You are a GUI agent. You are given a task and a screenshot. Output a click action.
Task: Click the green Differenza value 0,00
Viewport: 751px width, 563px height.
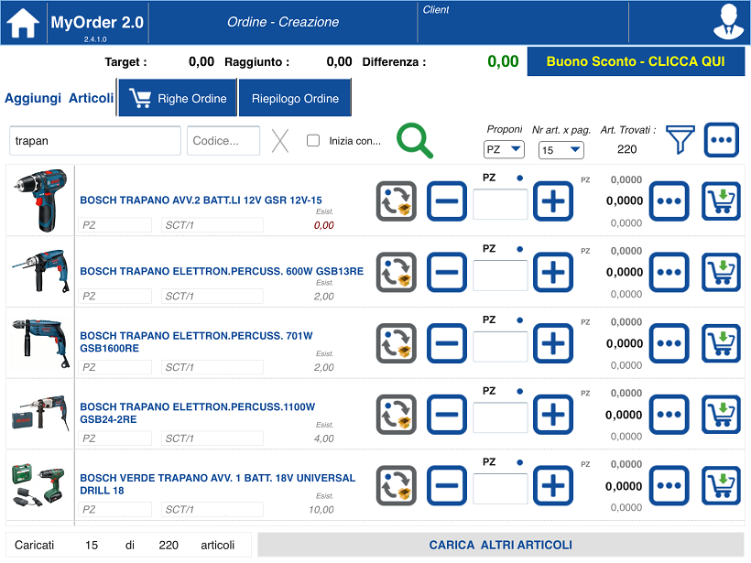tap(503, 61)
